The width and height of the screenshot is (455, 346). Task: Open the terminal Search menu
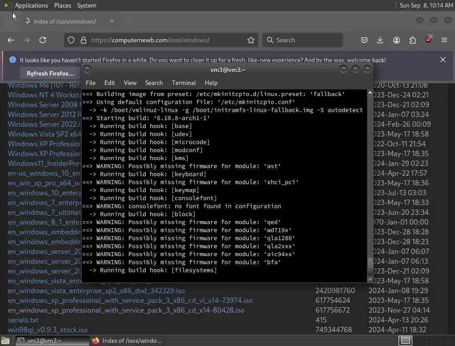point(154,83)
